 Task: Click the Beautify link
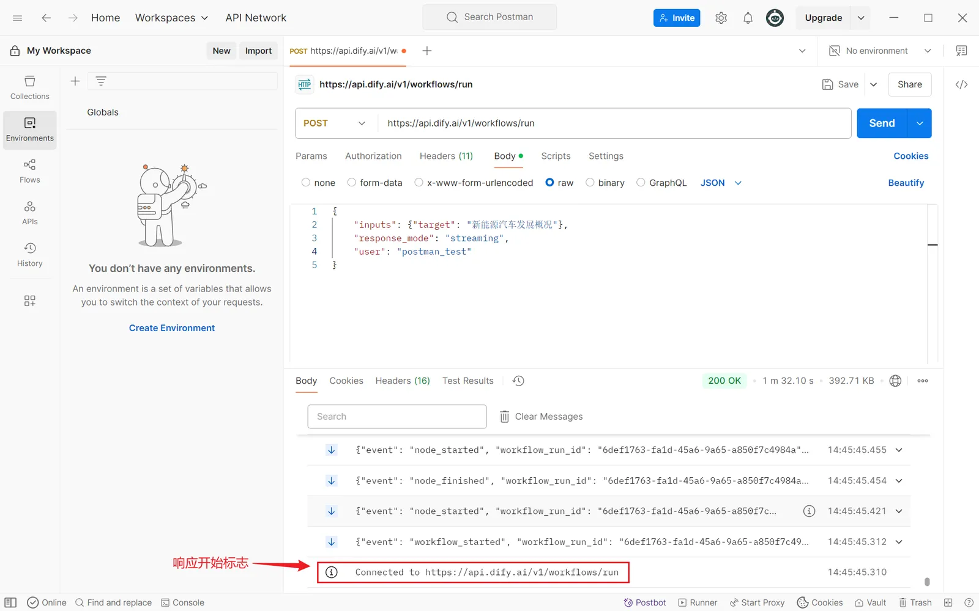pyautogui.click(x=906, y=183)
